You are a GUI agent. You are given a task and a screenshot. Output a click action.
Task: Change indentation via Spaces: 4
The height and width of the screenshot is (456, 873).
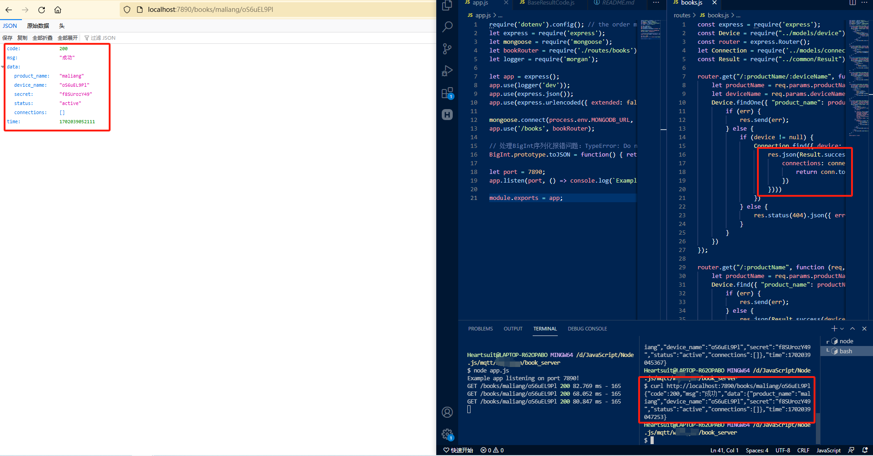(757, 451)
